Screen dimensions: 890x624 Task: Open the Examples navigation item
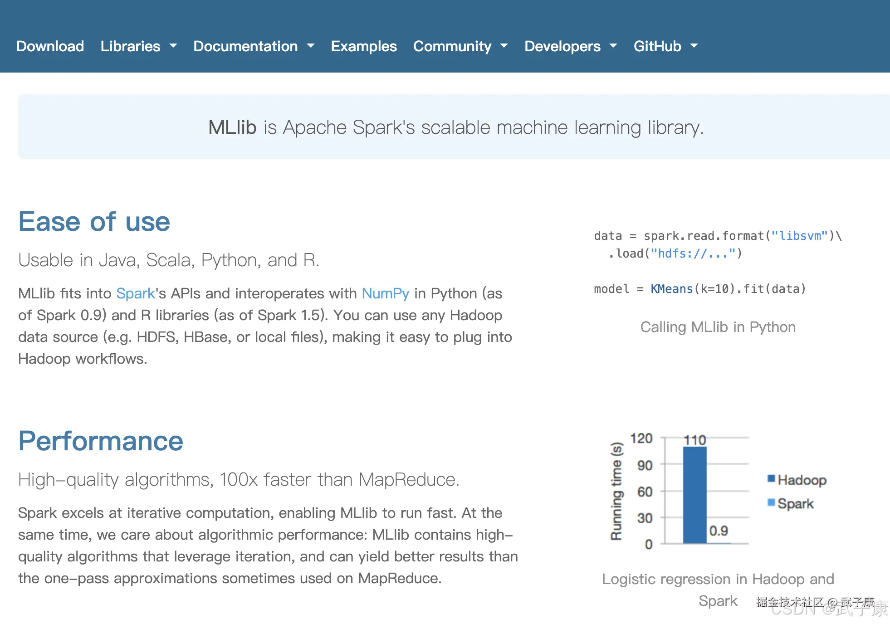[x=363, y=46]
